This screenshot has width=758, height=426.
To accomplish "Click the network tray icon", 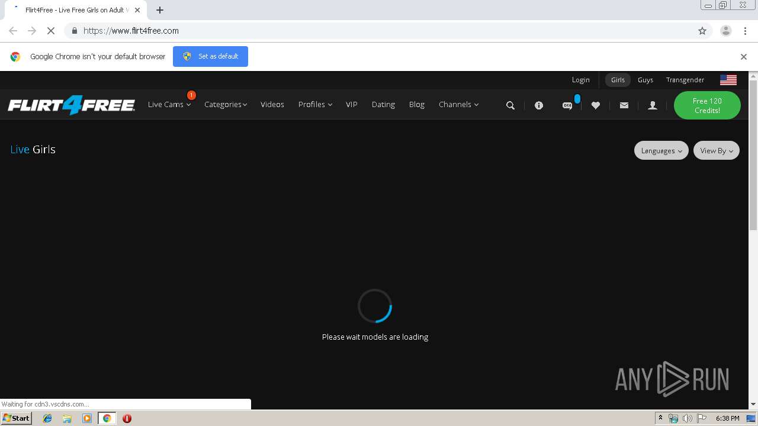I will point(673,418).
